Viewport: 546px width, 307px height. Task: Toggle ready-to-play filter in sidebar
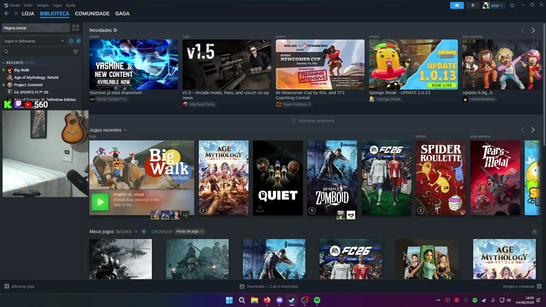78,41
